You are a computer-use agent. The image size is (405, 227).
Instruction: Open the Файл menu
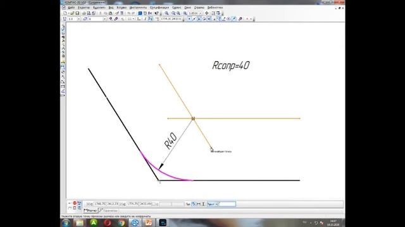[x=71, y=8]
